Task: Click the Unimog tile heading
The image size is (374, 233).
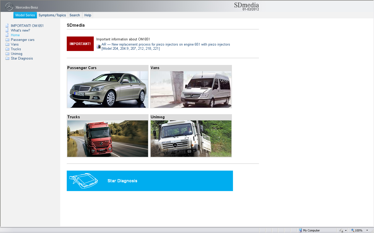Action: (158, 117)
